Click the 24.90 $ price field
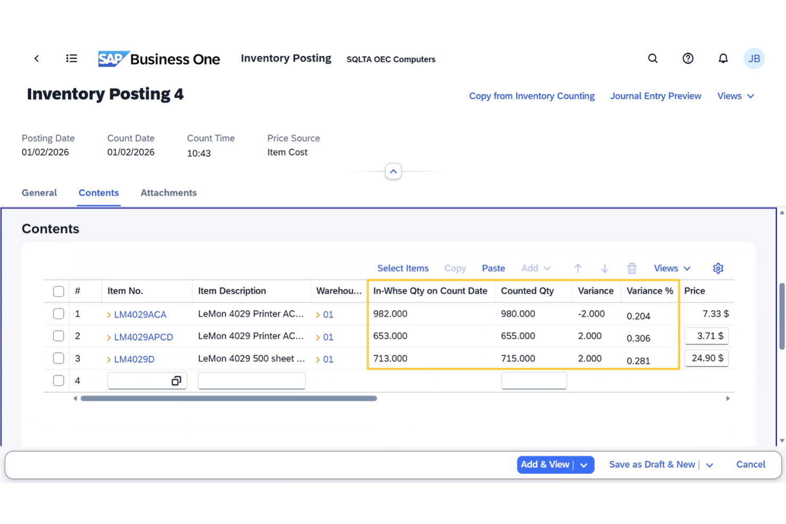The image size is (786, 524). (706, 358)
